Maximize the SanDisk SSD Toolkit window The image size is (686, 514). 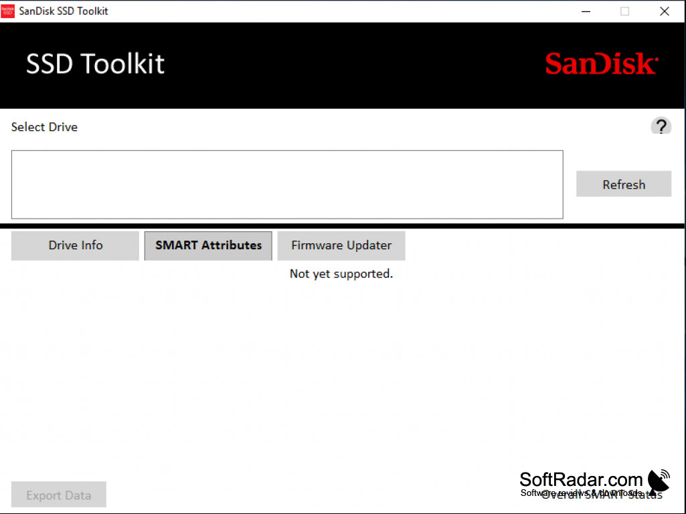(x=624, y=11)
